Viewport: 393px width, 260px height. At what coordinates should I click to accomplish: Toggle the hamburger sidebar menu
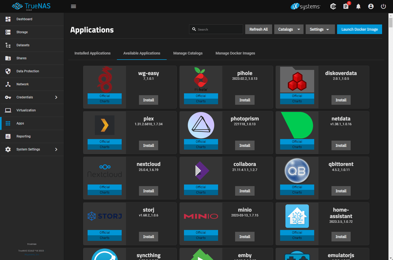73,6
